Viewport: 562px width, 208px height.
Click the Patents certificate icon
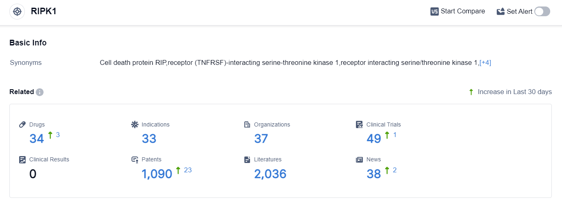click(x=135, y=160)
